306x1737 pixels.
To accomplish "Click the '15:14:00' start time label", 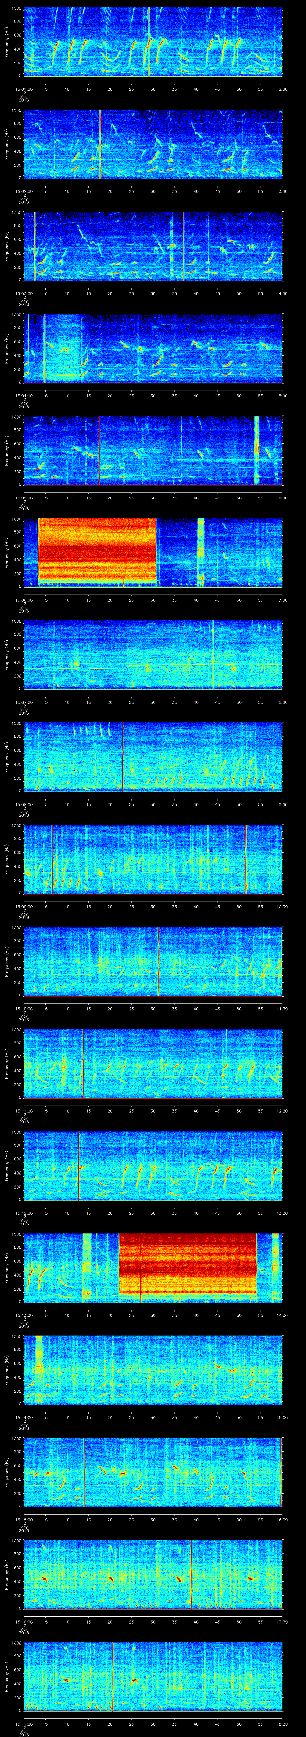I will 24,1417.
